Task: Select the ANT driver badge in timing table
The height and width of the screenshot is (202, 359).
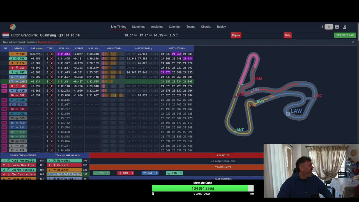Action: (x=18, y=72)
